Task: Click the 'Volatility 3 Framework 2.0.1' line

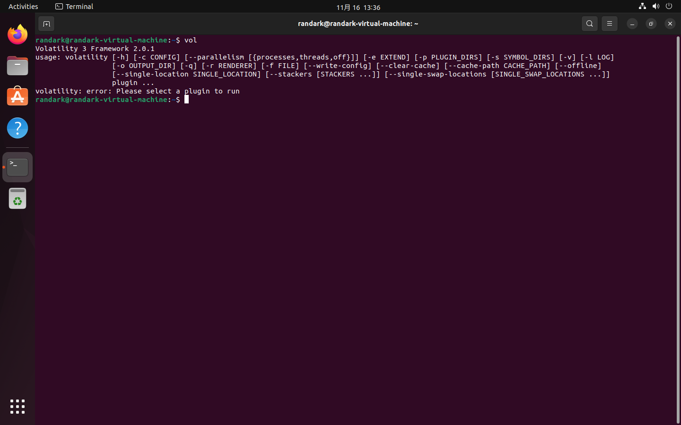Action: tap(95, 49)
